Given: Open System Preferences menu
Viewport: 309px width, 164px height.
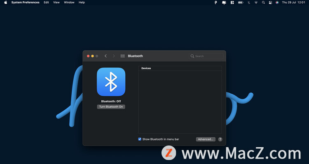Looking at the screenshot, I should (x=25, y=2).
